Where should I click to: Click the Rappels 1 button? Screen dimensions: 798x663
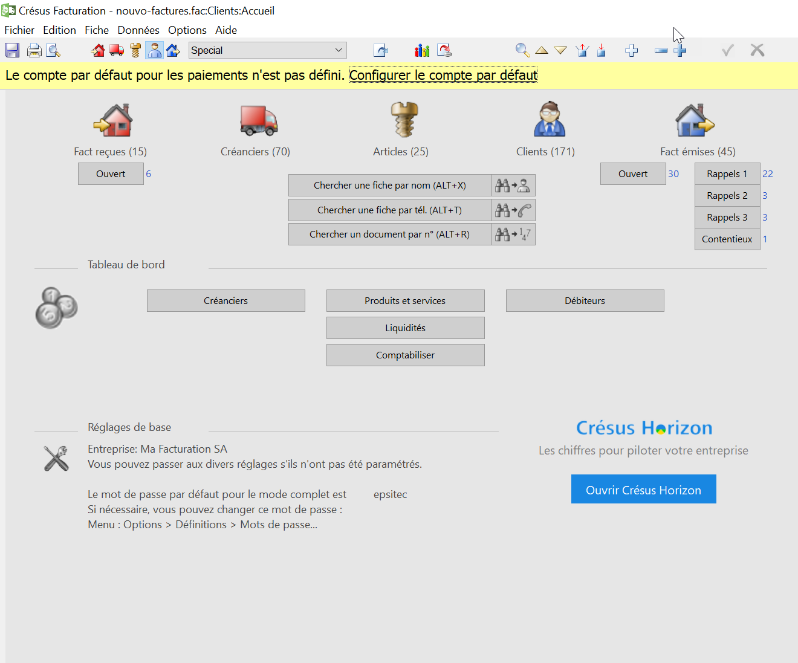727,173
